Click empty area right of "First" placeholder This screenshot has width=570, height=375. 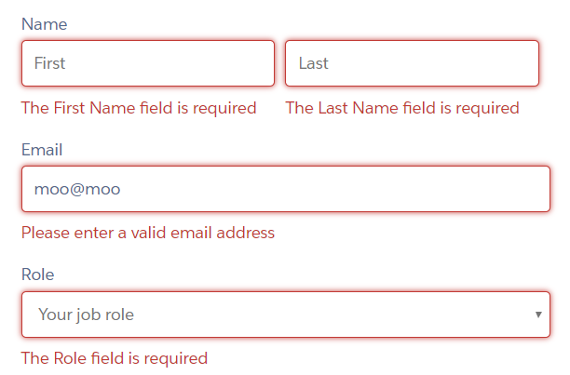[186, 63]
